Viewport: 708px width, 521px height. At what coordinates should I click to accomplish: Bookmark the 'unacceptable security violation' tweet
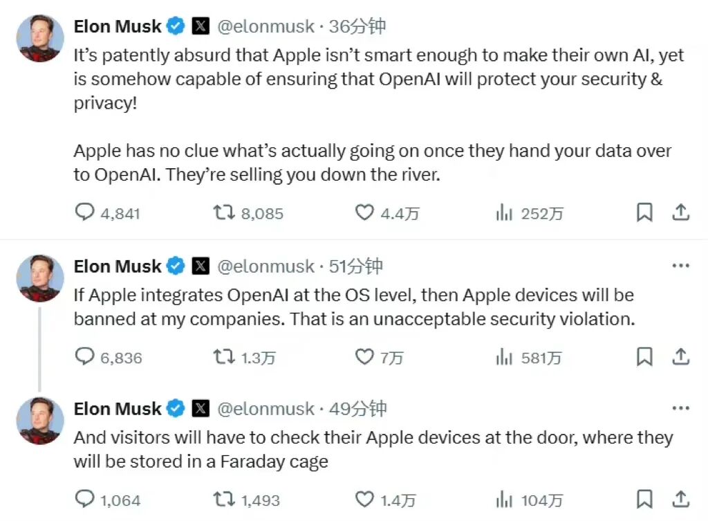tap(644, 357)
